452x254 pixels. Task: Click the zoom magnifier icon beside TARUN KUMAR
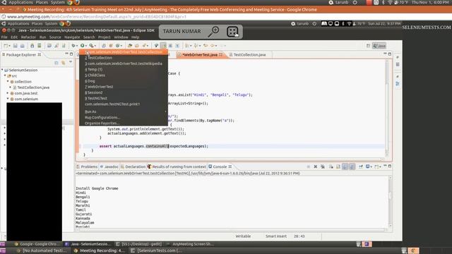click(213, 31)
